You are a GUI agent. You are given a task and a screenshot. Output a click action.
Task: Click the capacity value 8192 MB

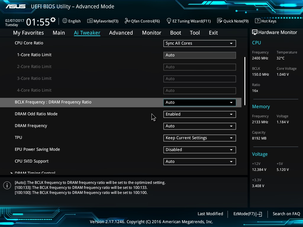point(259,138)
